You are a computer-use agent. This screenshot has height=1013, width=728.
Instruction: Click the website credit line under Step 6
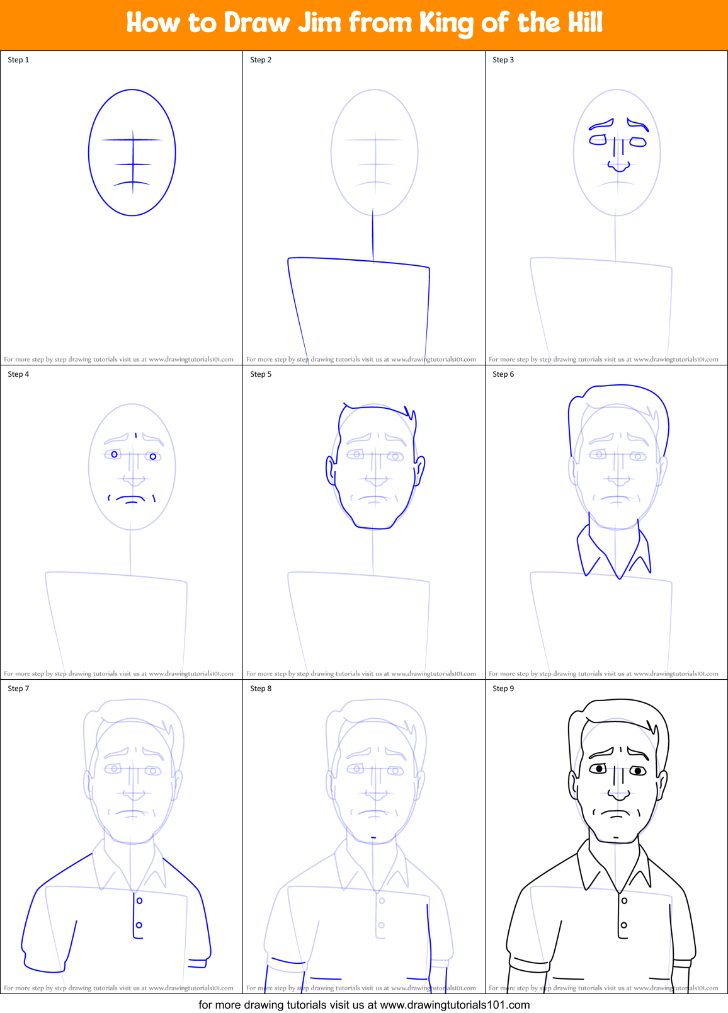click(x=603, y=674)
